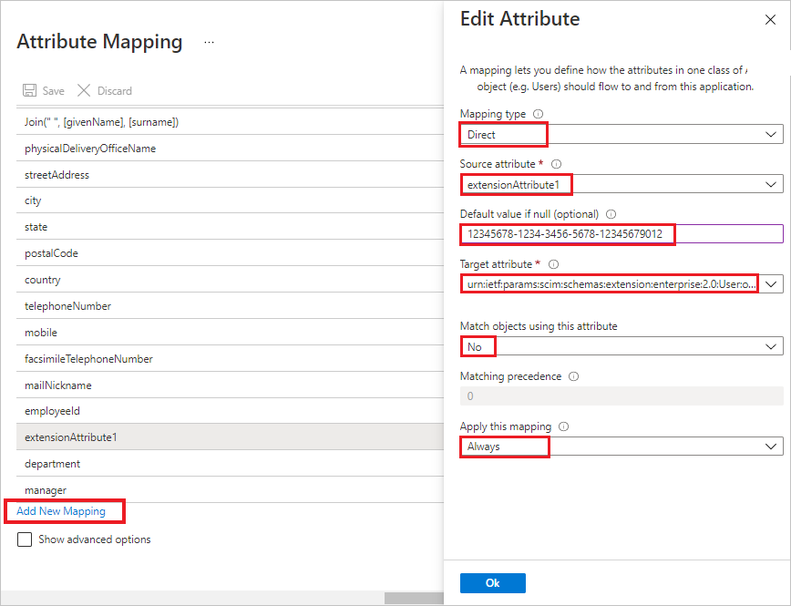Select the department mapping row
This screenshot has width=791, height=606.
(x=230, y=463)
